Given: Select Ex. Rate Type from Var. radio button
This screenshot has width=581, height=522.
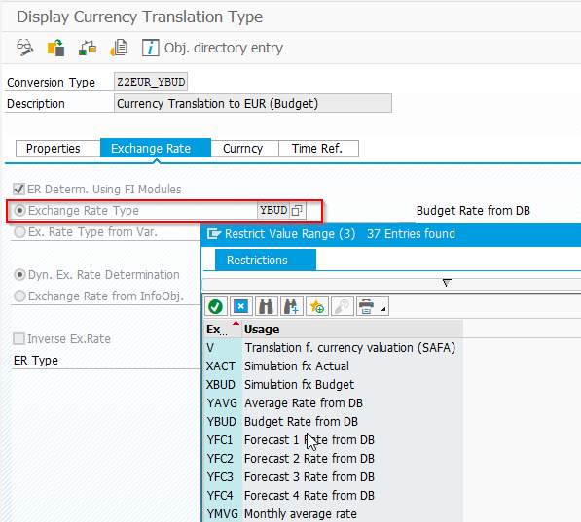Looking at the screenshot, I should point(19,232).
